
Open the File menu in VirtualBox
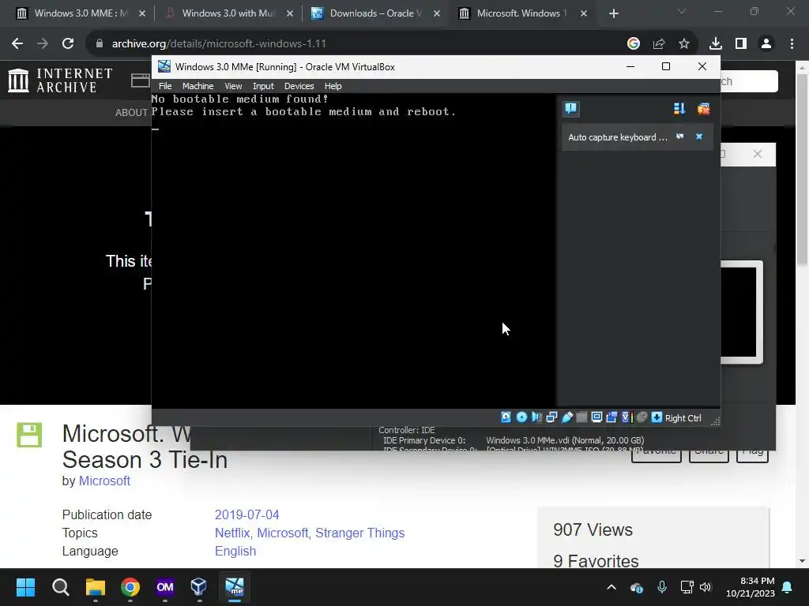click(x=165, y=86)
